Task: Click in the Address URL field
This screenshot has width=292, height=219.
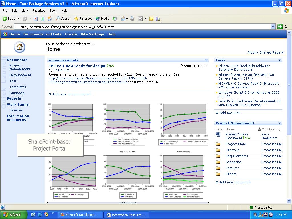Action: [143, 27]
